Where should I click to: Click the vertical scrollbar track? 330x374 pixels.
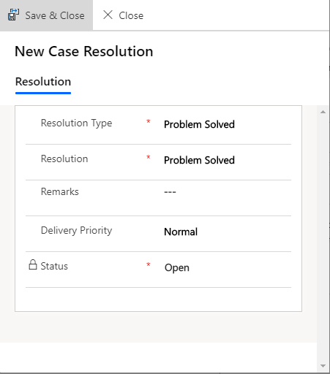tap(323, 239)
